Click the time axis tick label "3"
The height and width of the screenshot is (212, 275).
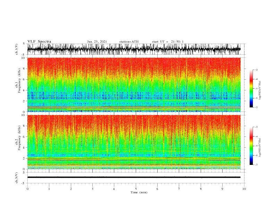coord(92,189)
